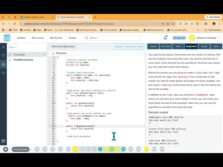Click the CodeHS logo icon
This screenshot has height=167, width=223.
[7, 38]
